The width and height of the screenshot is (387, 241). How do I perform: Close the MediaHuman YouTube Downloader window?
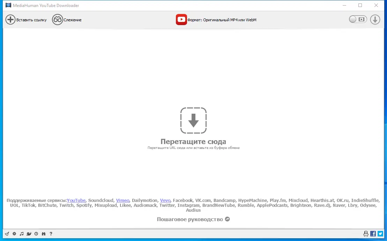click(376, 5)
